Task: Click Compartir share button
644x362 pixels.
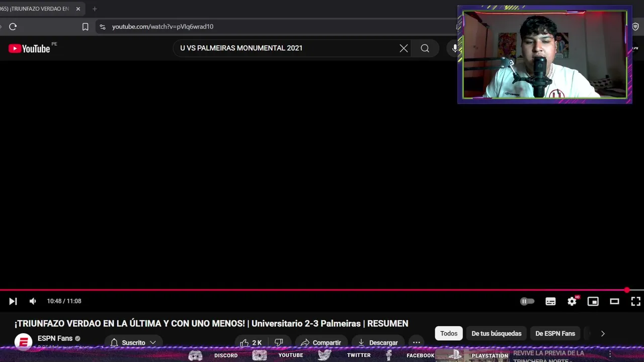Action: pos(321,342)
